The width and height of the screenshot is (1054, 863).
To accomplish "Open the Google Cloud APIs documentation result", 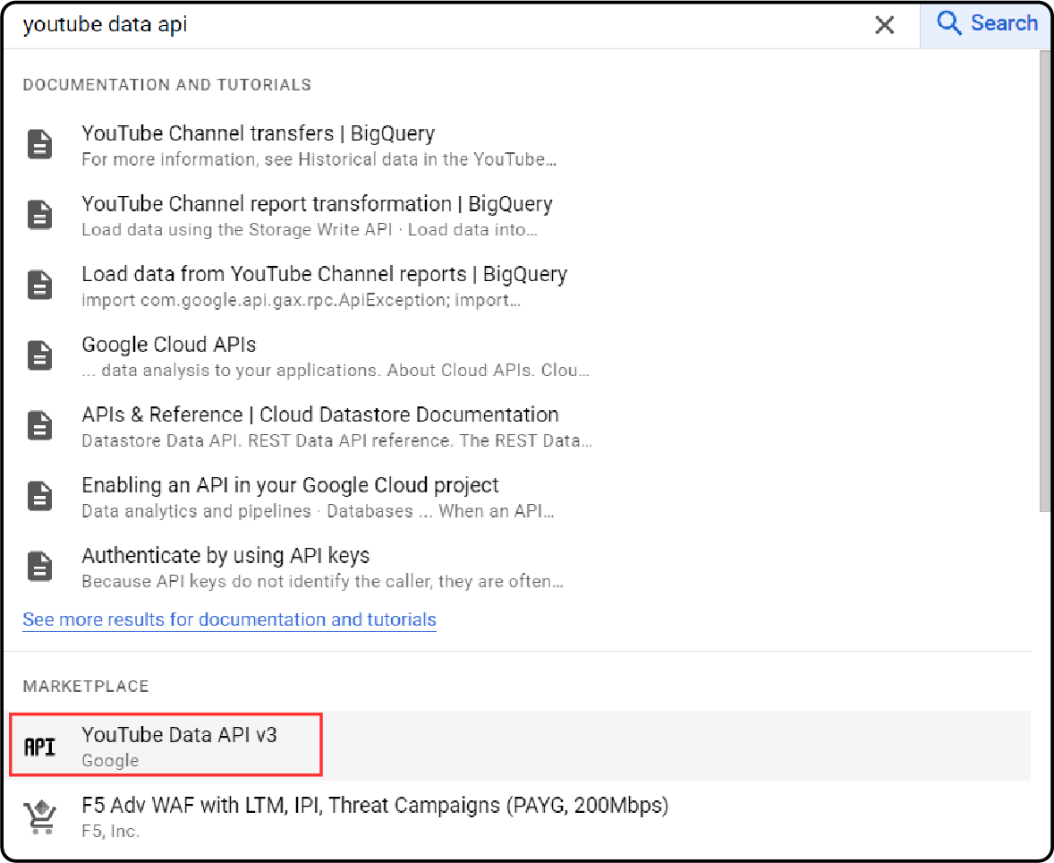I will pos(169,345).
